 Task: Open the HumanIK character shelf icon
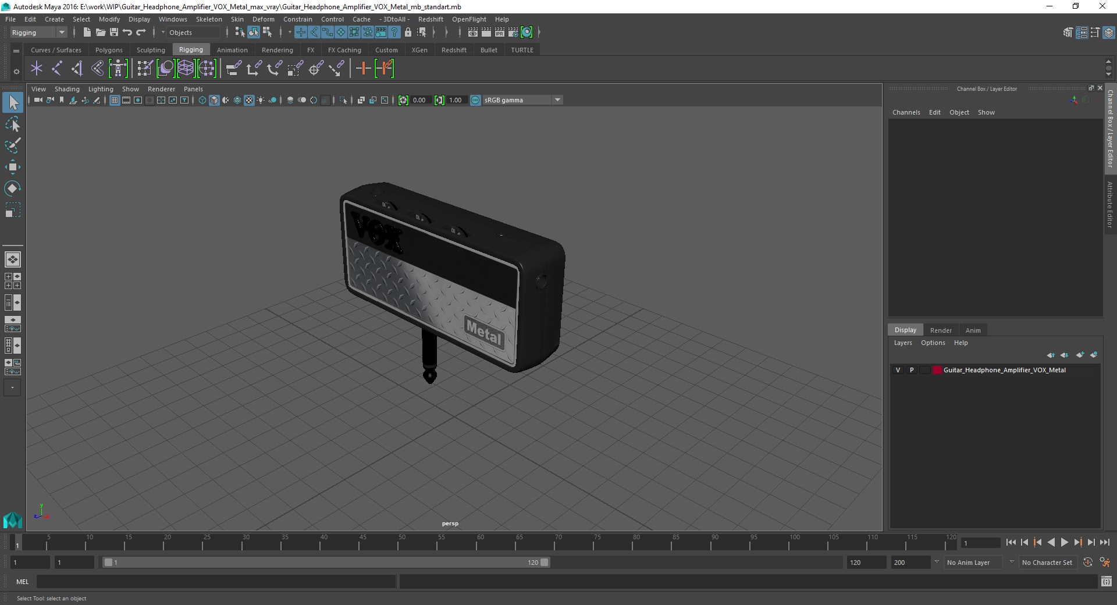tap(118, 69)
